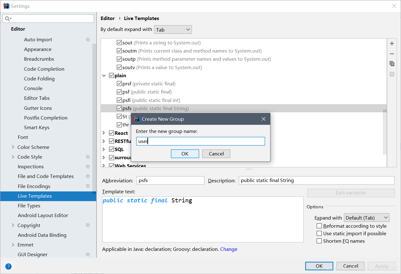Toggle the psfs template checkbox
The height and width of the screenshot is (274, 401).
(119, 108)
